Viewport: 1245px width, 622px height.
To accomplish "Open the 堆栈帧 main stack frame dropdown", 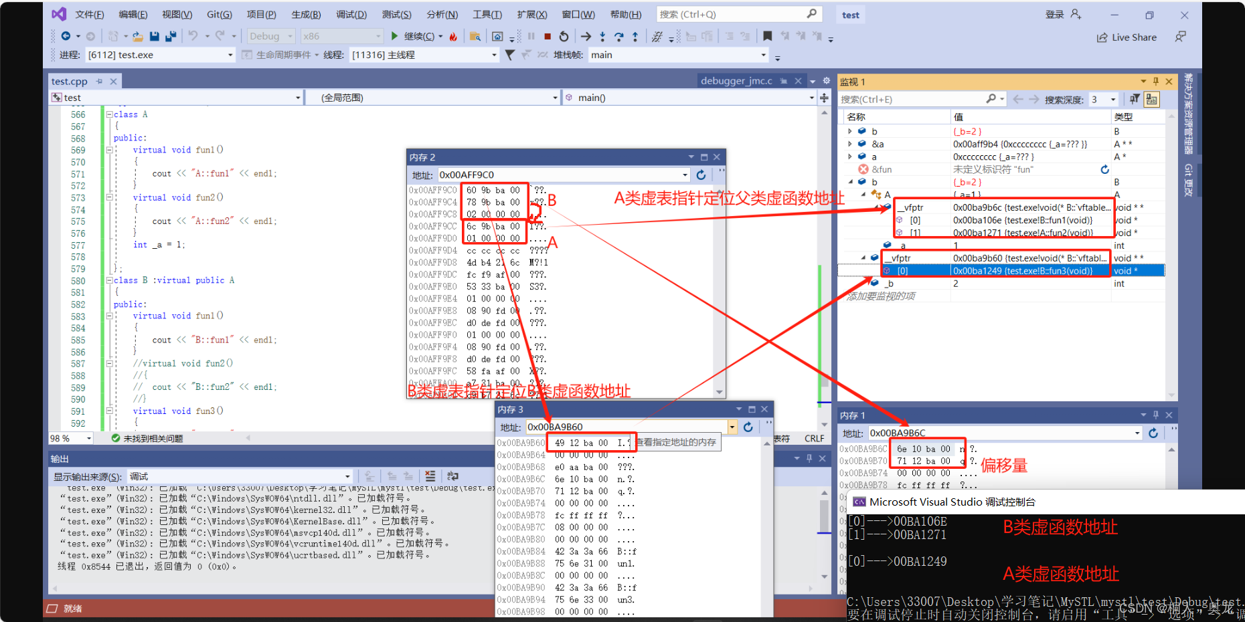I will [x=677, y=55].
